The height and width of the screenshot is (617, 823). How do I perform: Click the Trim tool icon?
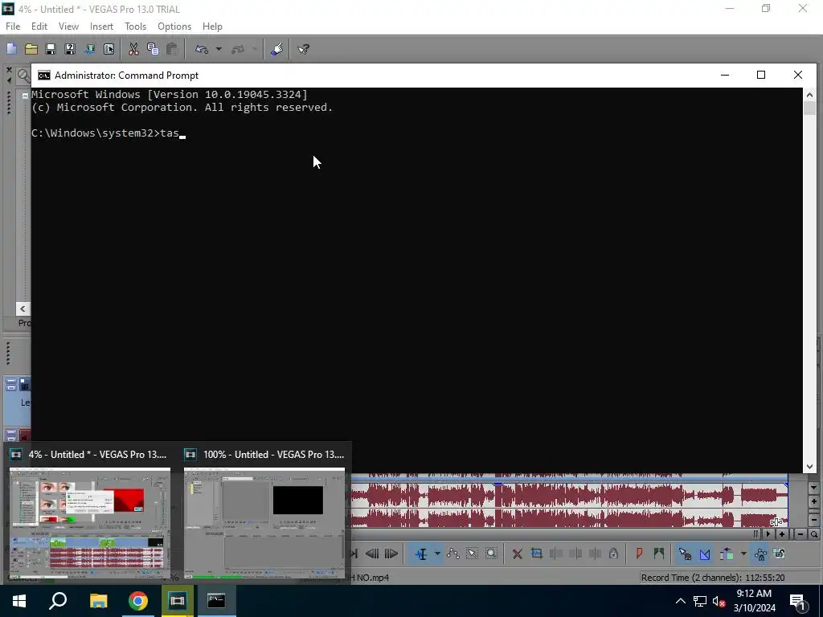click(536, 554)
